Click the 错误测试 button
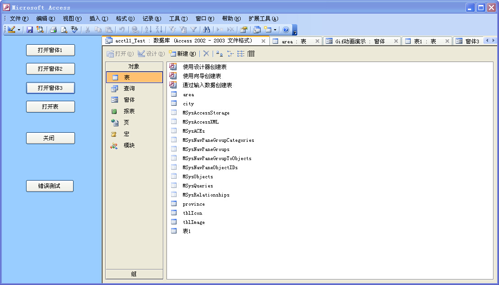Image resolution: width=499 pixels, height=285 pixels. point(50,186)
